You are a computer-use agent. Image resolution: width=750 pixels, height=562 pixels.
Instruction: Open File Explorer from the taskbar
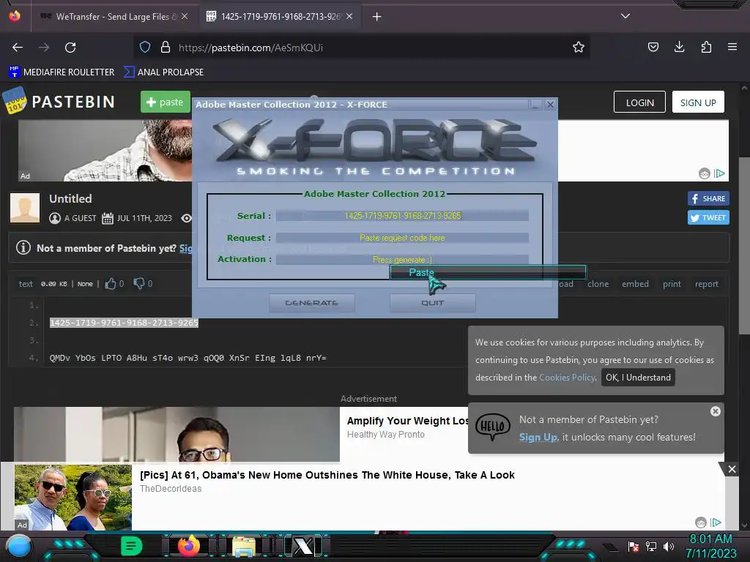click(244, 546)
